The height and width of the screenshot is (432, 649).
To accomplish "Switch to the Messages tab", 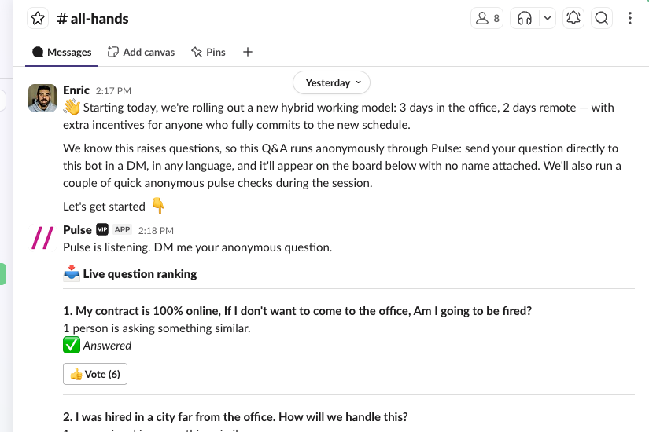I will pyautogui.click(x=61, y=52).
